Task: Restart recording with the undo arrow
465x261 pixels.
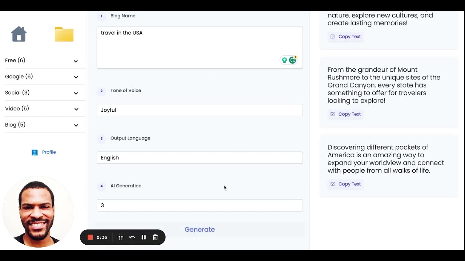Action: (x=132, y=237)
